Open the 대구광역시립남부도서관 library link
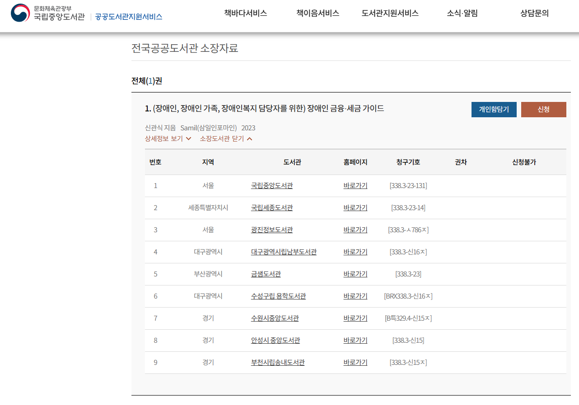The height and width of the screenshot is (405, 579). 284,252
